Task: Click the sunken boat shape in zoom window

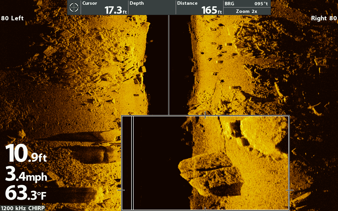Action: (x=211, y=173)
